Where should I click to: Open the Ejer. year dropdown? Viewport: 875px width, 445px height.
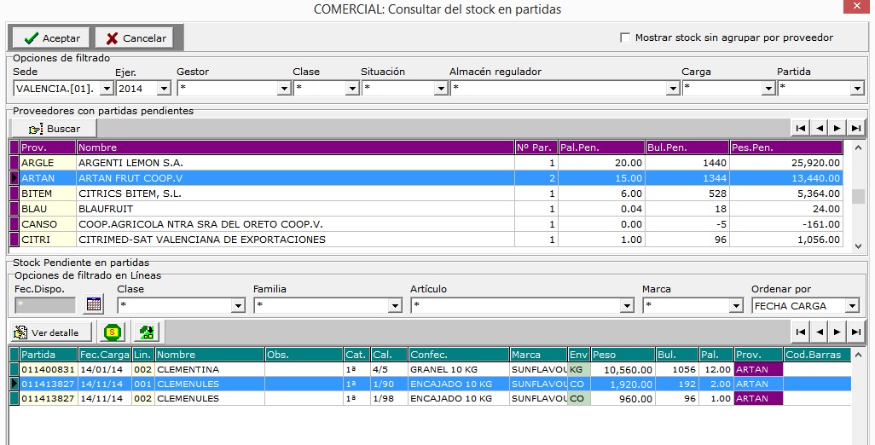[x=164, y=88]
